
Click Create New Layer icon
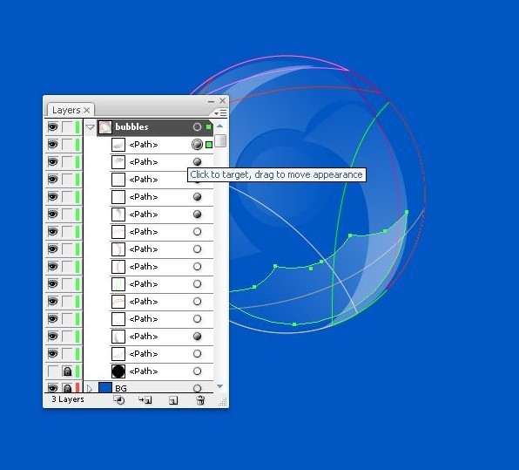point(173,401)
